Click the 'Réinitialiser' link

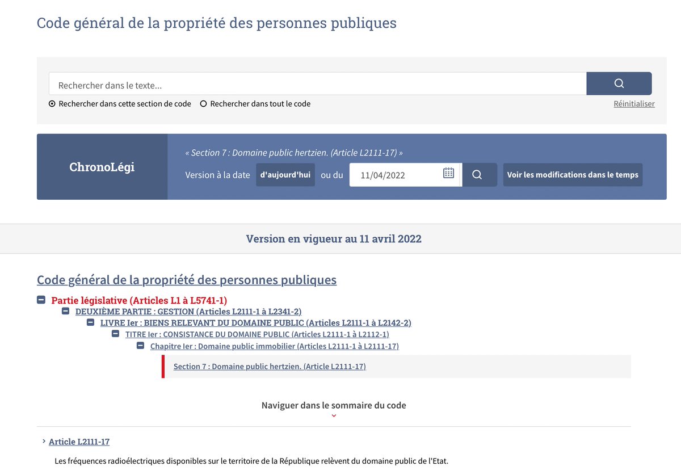pos(634,104)
